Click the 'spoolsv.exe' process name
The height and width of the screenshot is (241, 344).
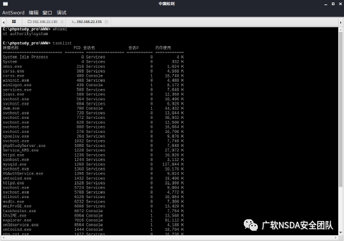click(16, 136)
